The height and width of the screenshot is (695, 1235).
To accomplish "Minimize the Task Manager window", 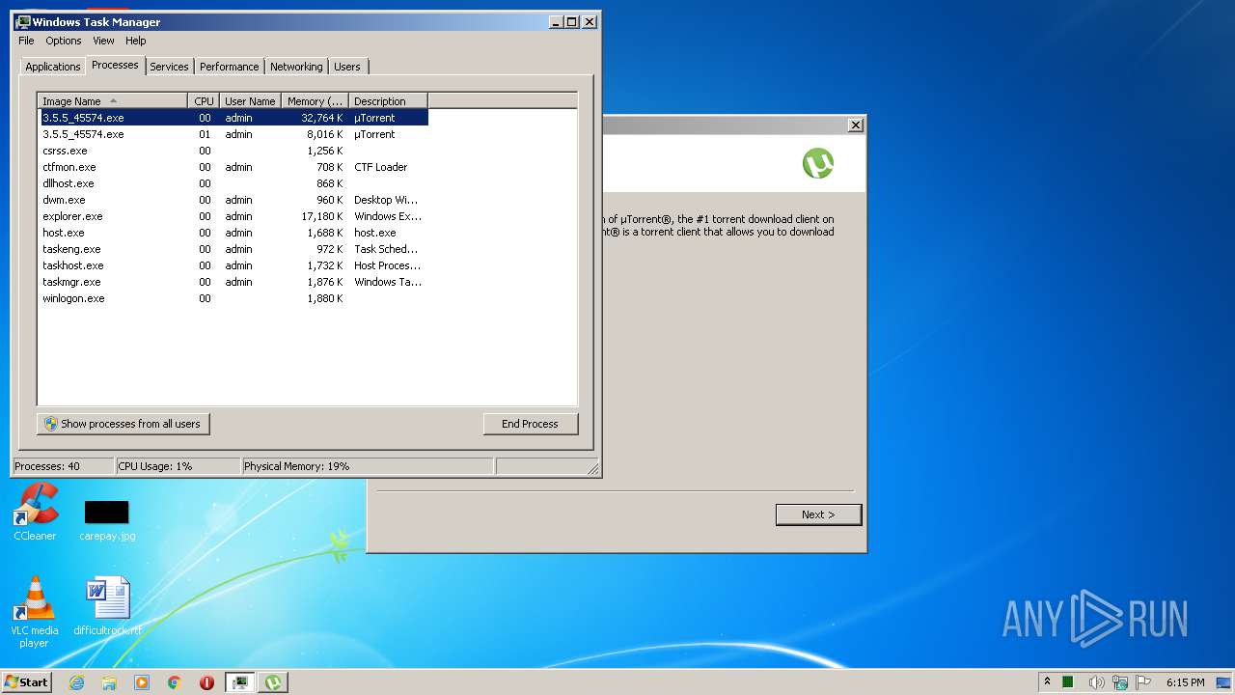I will click(x=556, y=21).
